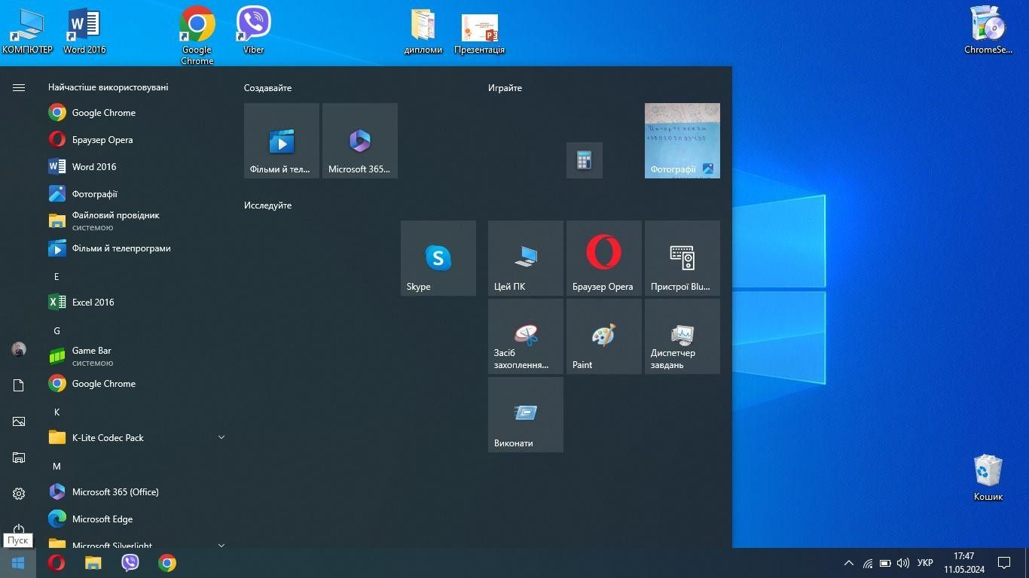Open Documents from the Start sidebar
Image resolution: width=1029 pixels, height=578 pixels.
(19, 385)
